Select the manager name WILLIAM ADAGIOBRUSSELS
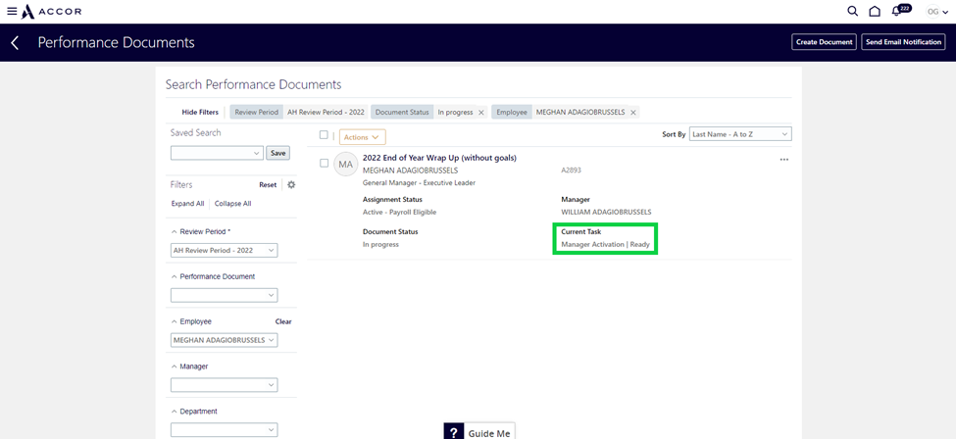Viewport: 956px width, 439px height. coord(606,213)
